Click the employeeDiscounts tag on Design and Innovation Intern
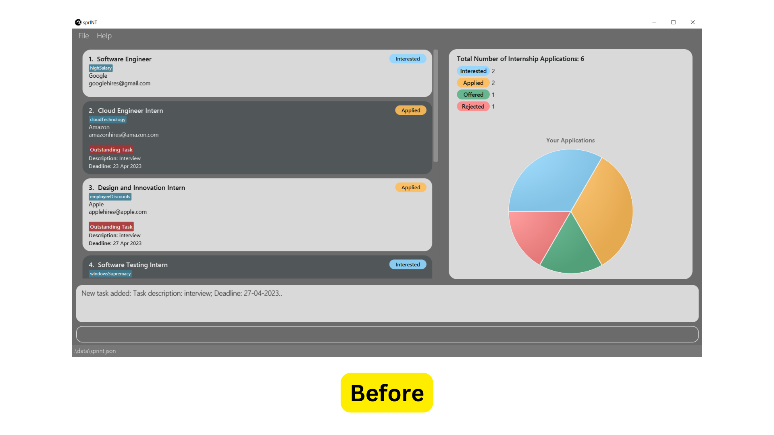774x435 pixels. point(110,197)
